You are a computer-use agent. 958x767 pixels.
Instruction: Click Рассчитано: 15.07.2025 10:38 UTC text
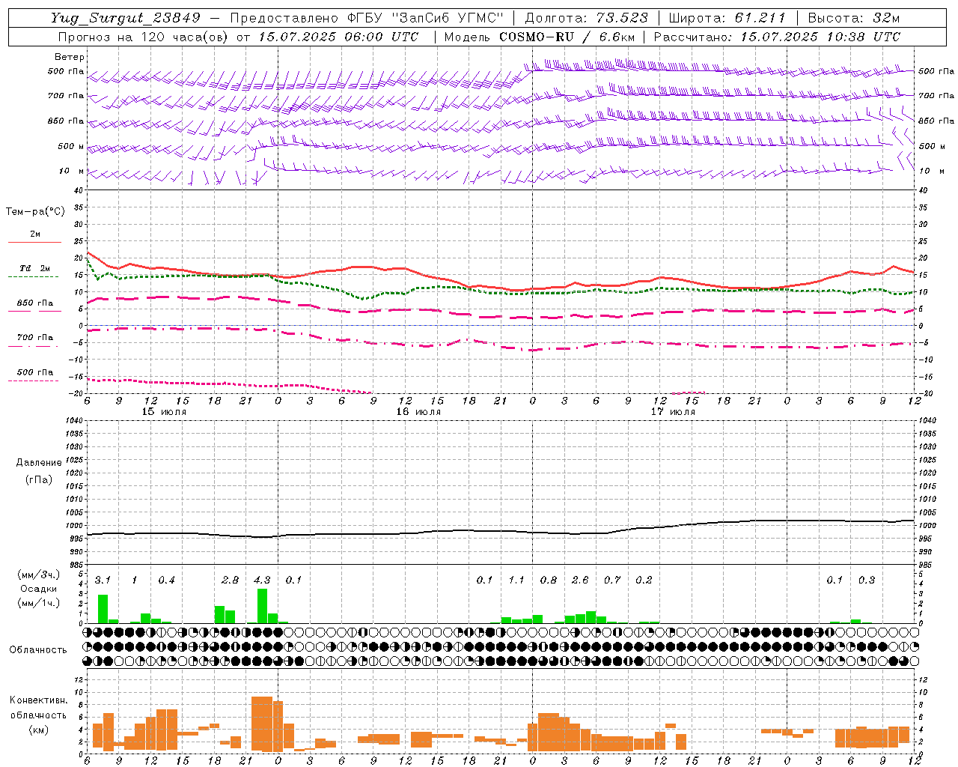pos(777,37)
